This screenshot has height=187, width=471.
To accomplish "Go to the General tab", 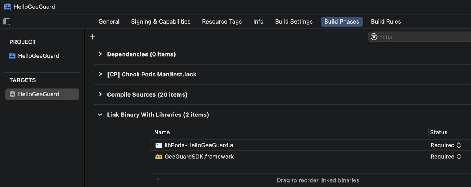I will point(109,22).
